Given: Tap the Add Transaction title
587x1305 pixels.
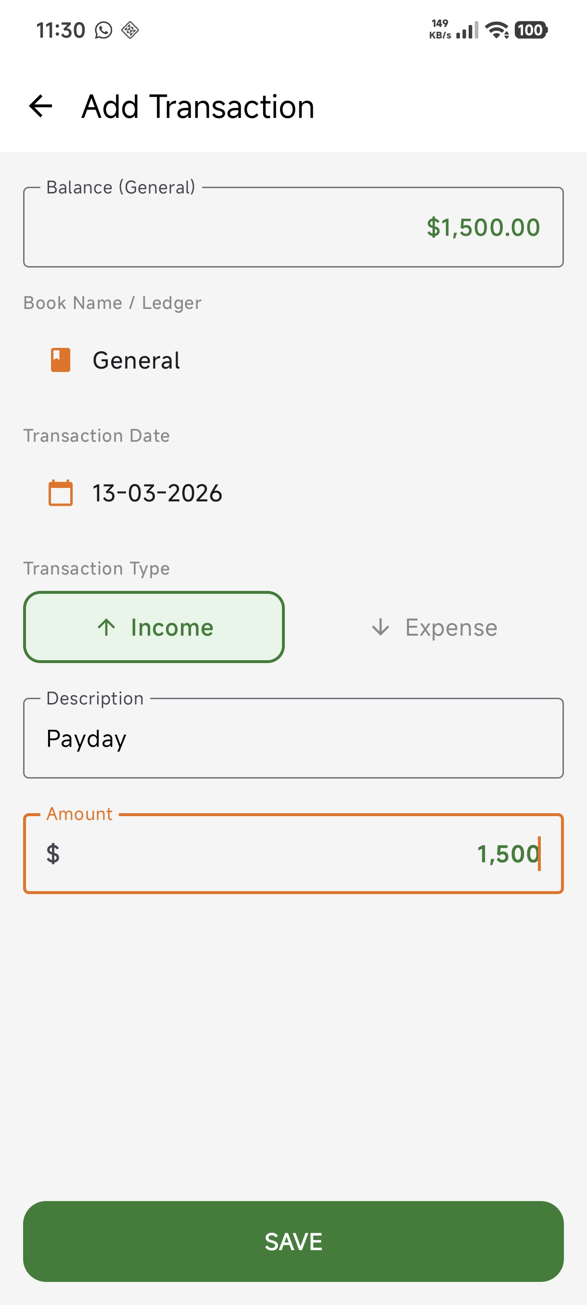Looking at the screenshot, I should click(x=198, y=106).
